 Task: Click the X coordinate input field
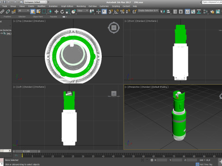click(x=162, y=160)
